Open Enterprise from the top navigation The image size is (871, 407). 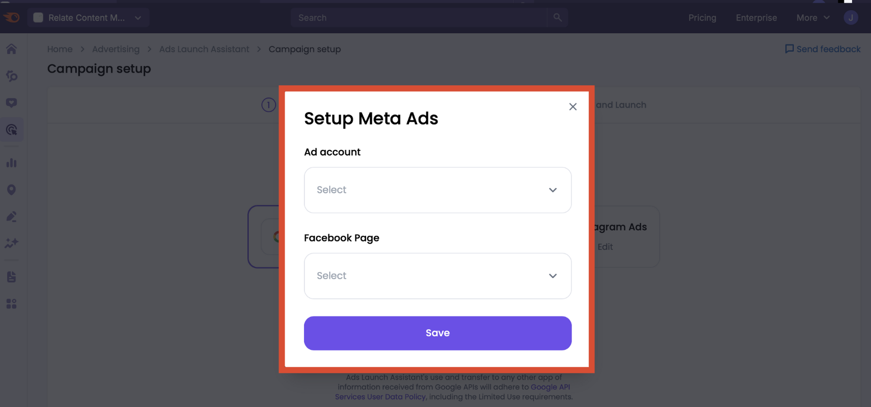756,17
